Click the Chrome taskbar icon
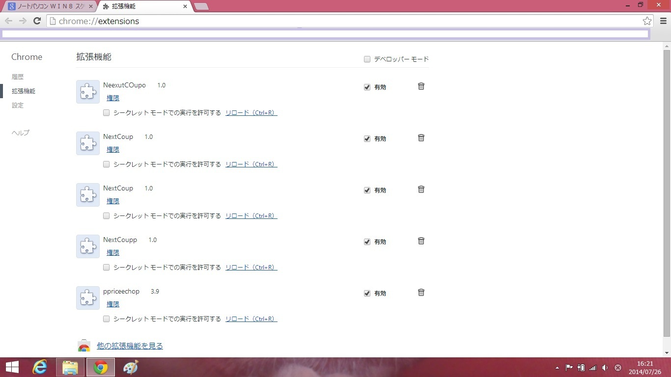 (101, 367)
